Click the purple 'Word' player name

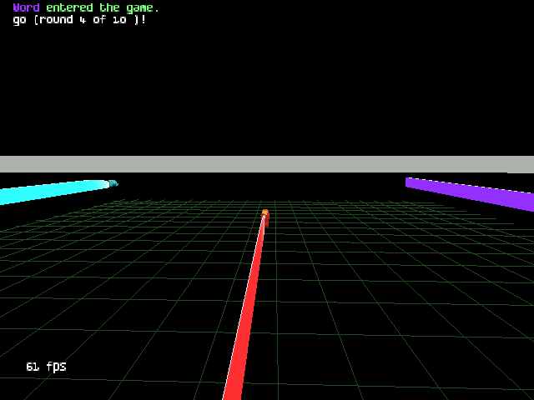click(26, 7)
